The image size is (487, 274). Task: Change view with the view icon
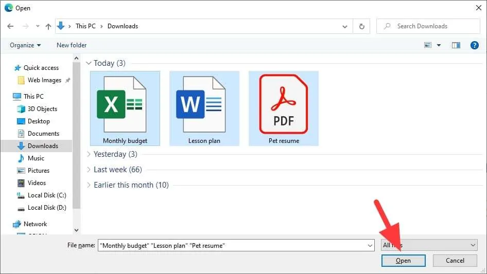pos(428,45)
